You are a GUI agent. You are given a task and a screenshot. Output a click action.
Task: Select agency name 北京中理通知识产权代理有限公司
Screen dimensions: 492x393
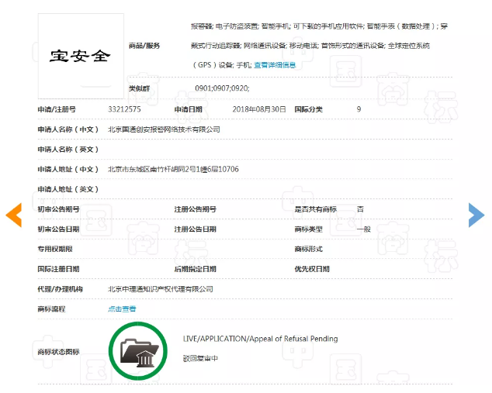pos(161,289)
